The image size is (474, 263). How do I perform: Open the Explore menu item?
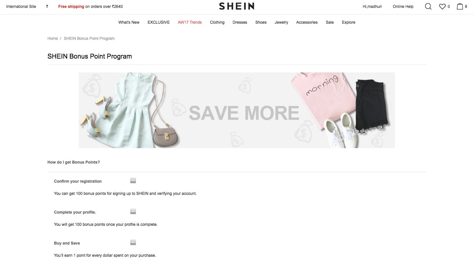(x=349, y=22)
